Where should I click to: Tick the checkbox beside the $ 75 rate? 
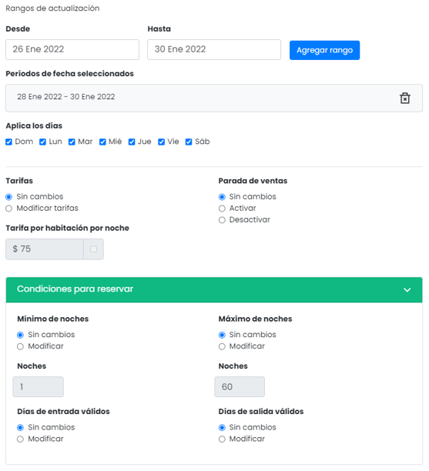point(93,249)
